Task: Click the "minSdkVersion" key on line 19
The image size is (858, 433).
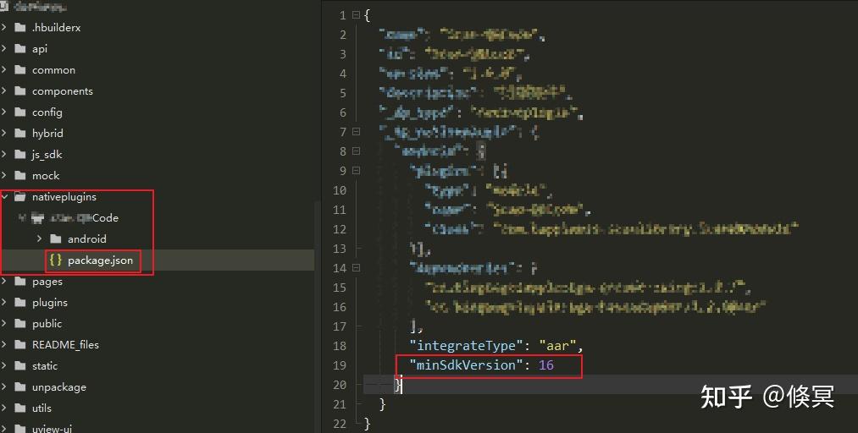Action: coord(466,364)
